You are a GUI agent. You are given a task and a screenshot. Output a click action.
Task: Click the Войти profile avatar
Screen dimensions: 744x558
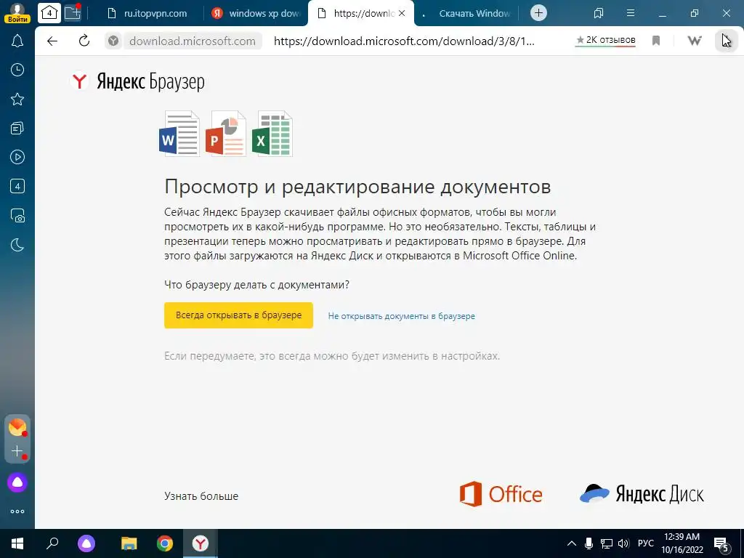(17, 13)
